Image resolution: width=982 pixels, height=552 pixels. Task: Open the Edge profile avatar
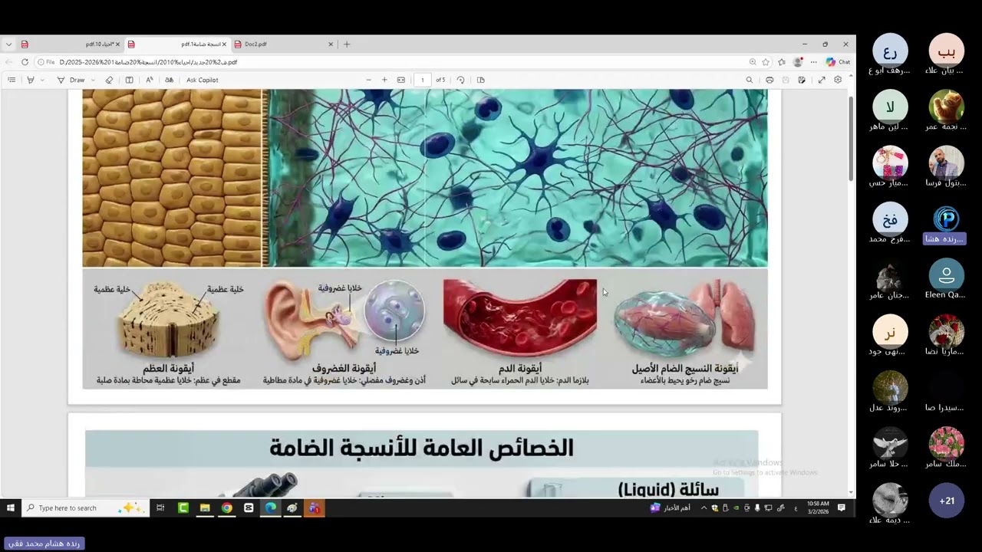tap(798, 62)
